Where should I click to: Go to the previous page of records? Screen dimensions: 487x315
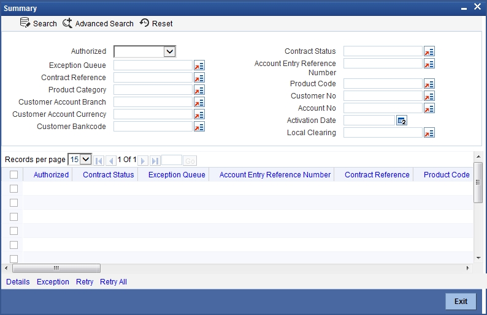(111, 161)
